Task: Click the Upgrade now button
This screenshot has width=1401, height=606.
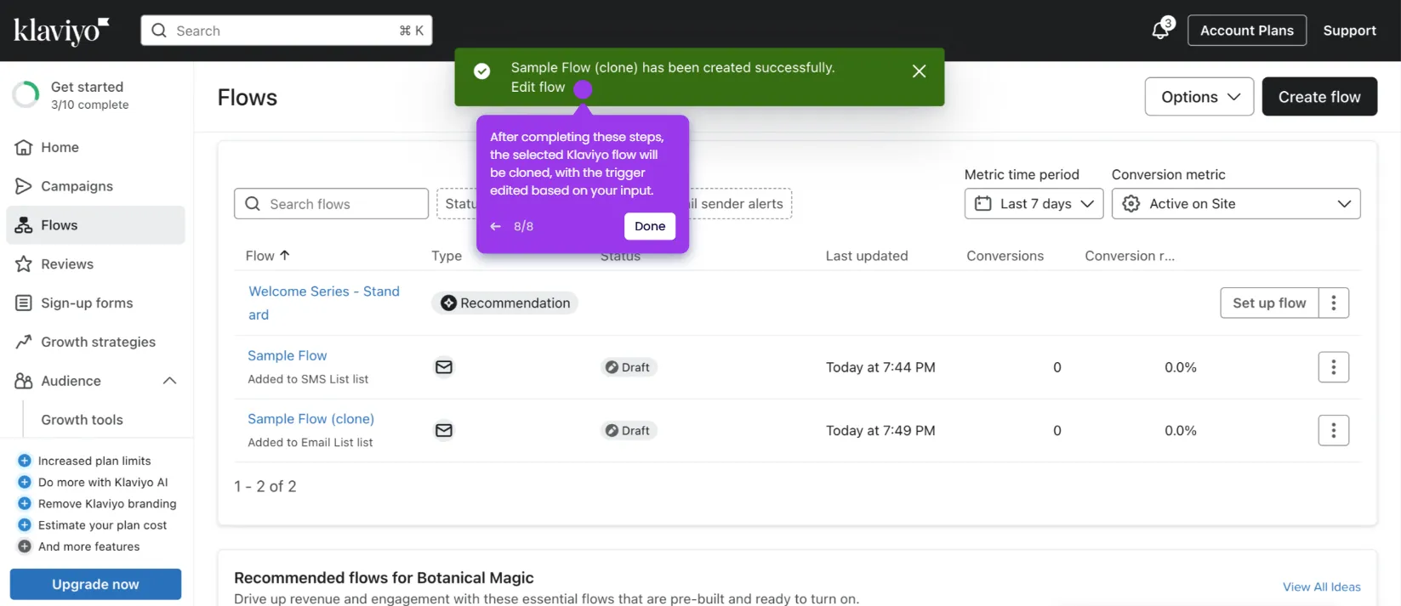Action: pos(95,585)
